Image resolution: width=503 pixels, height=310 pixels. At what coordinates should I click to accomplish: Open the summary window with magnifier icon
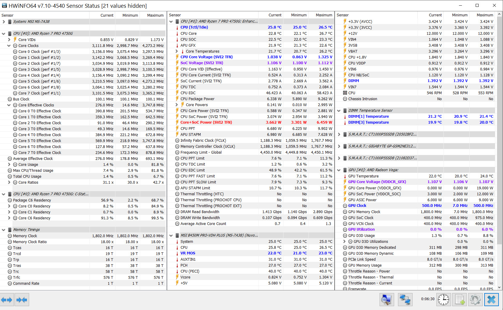tap(387, 300)
